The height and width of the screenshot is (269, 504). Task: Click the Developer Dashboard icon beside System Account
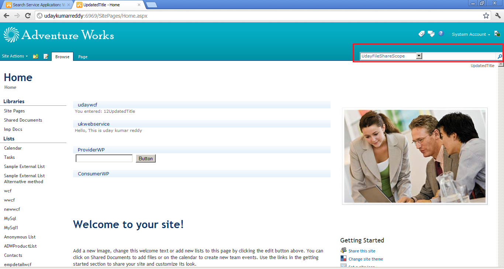click(x=497, y=34)
